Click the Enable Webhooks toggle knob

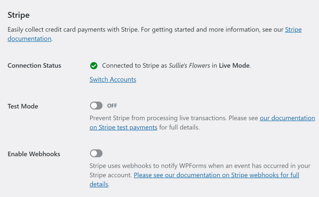94,153
